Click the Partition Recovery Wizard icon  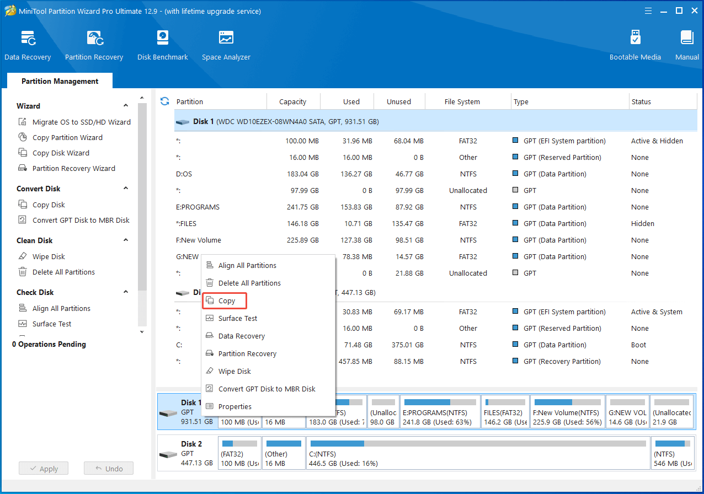[23, 168]
